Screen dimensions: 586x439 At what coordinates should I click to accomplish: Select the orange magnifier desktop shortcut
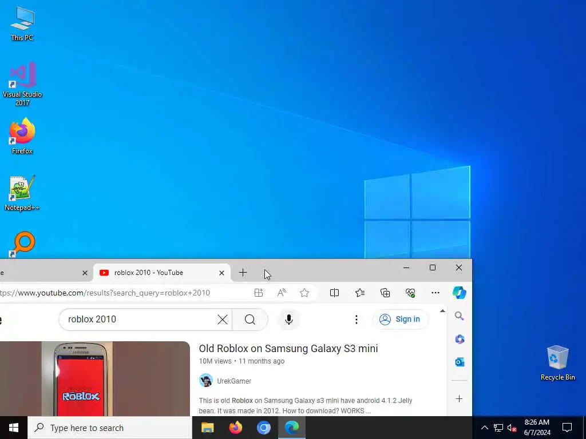tap(22, 244)
